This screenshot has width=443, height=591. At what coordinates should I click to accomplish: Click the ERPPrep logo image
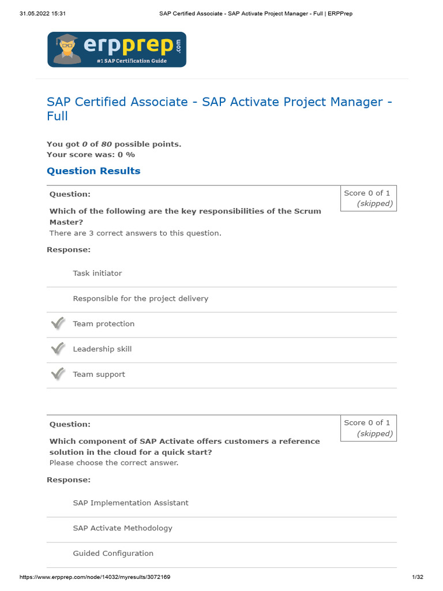pos(117,50)
